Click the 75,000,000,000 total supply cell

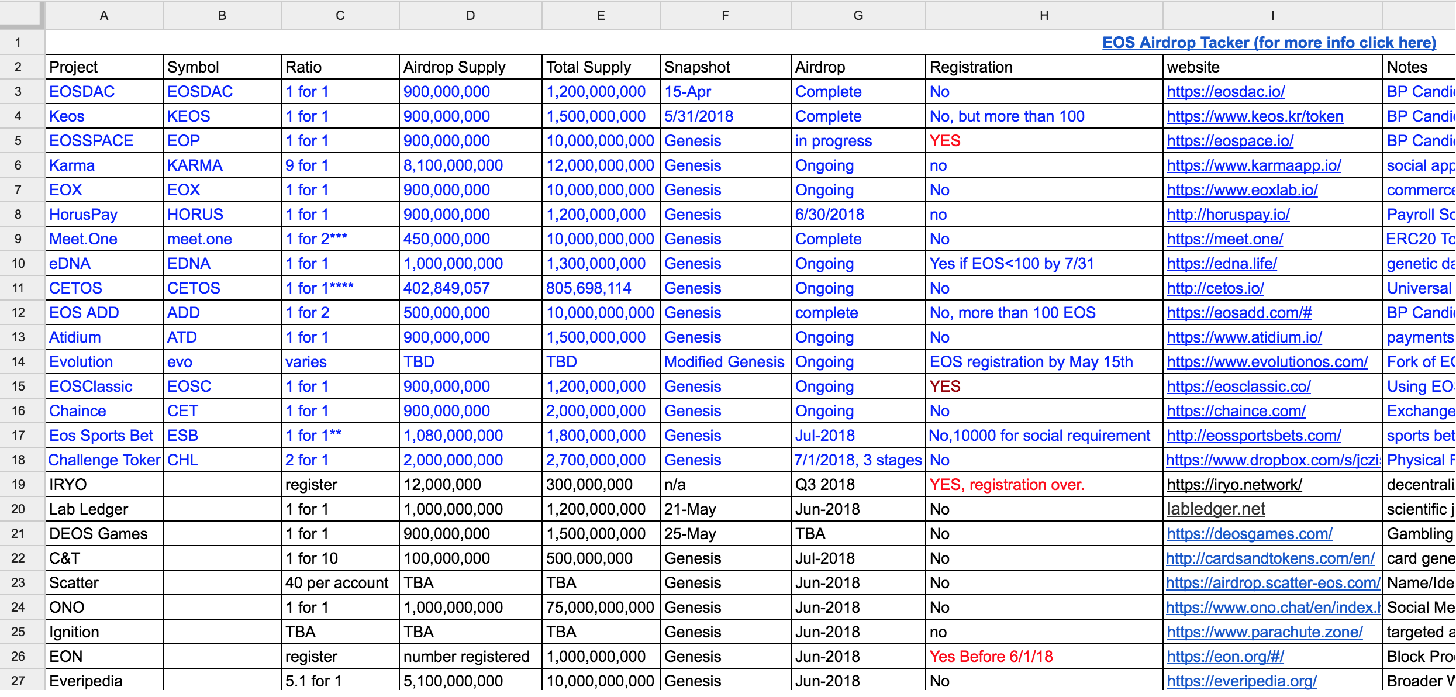tap(601, 608)
